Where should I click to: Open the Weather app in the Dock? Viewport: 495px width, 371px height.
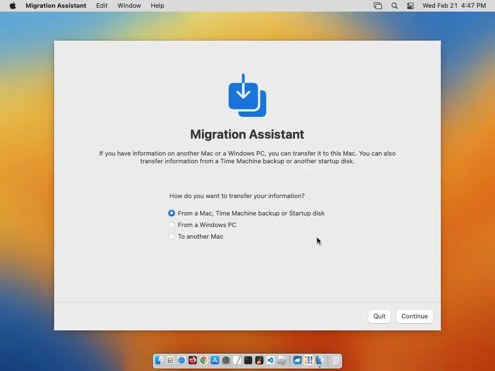pos(297,360)
